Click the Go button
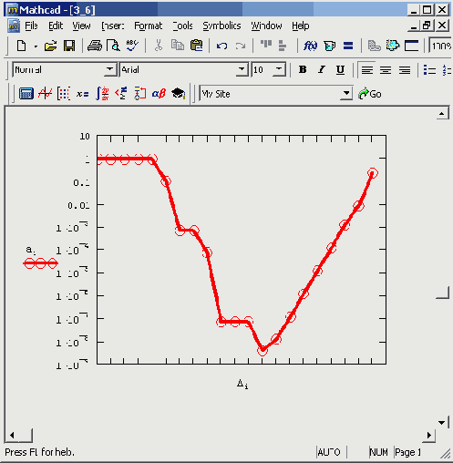This screenshot has height=463, width=453. pos(369,94)
